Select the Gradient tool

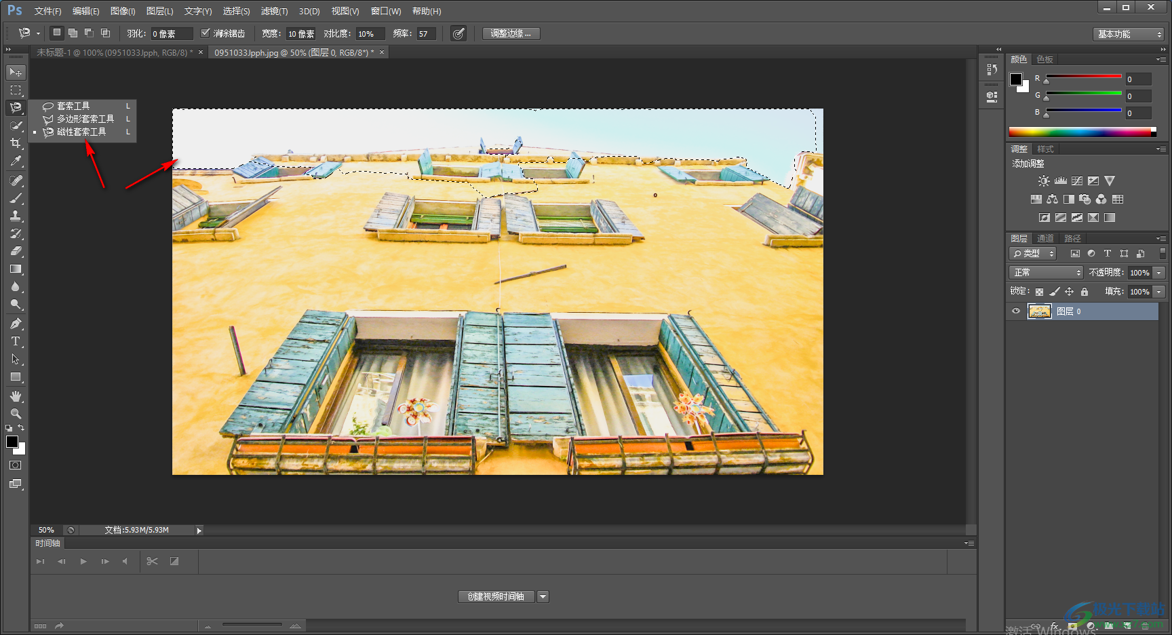[x=16, y=269]
